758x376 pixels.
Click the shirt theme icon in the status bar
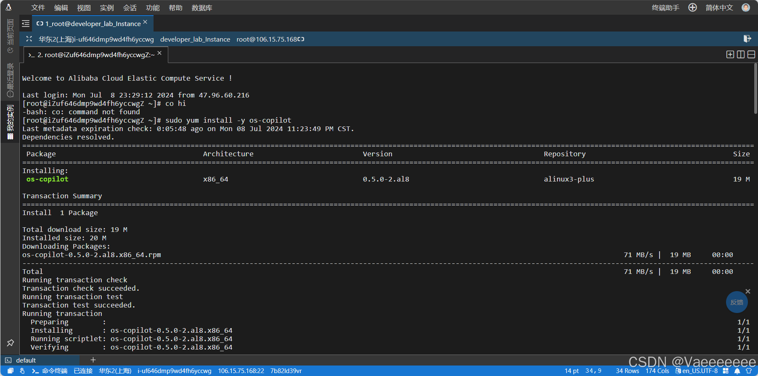[748, 371]
